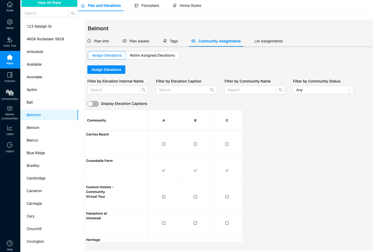This screenshot has width=373, height=252.
Task: Go to Admin gear icon
Action: [x=10, y=22]
